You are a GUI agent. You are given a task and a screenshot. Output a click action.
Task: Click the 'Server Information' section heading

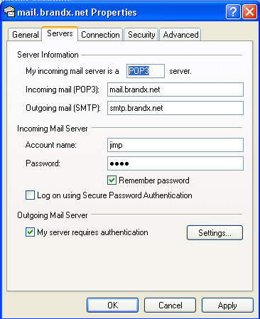[48, 55]
